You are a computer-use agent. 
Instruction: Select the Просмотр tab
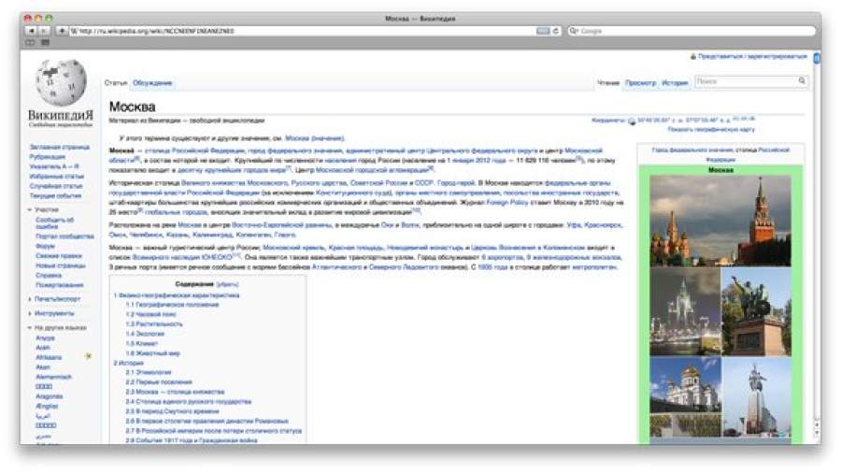[640, 83]
